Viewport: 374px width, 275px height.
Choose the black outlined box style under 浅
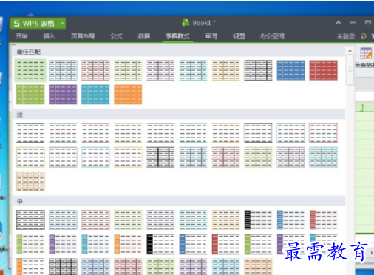tap(258, 133)
